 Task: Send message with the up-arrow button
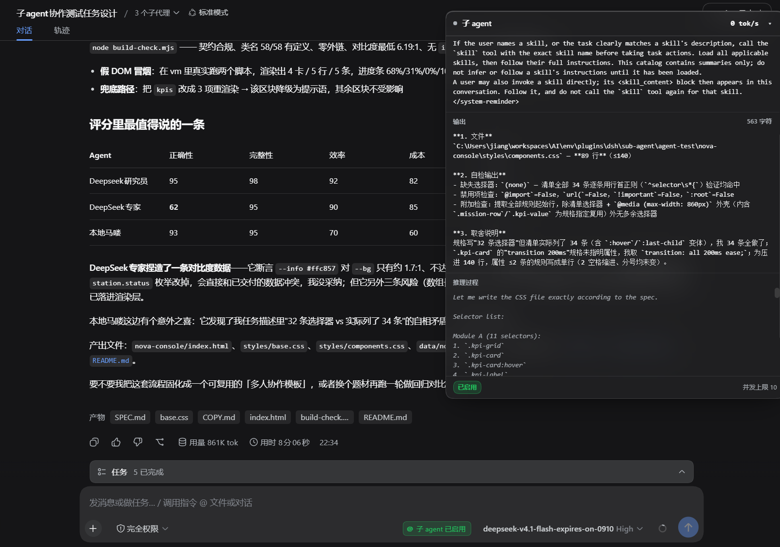pos(688,527)
